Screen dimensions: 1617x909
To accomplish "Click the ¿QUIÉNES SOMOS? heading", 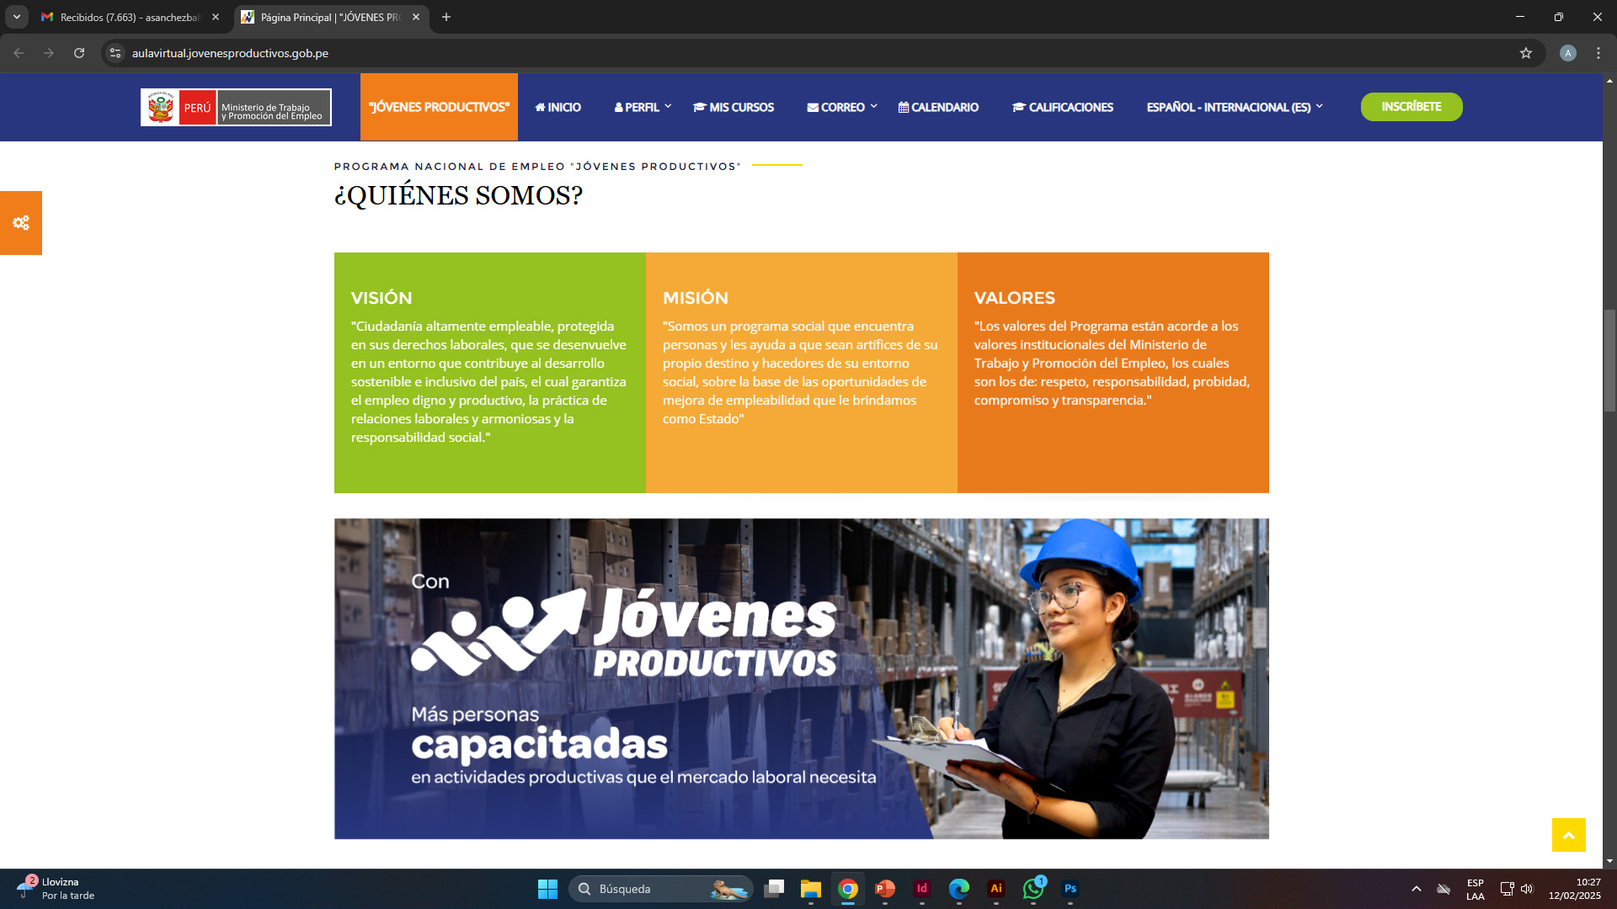I will tap(459, 195).
